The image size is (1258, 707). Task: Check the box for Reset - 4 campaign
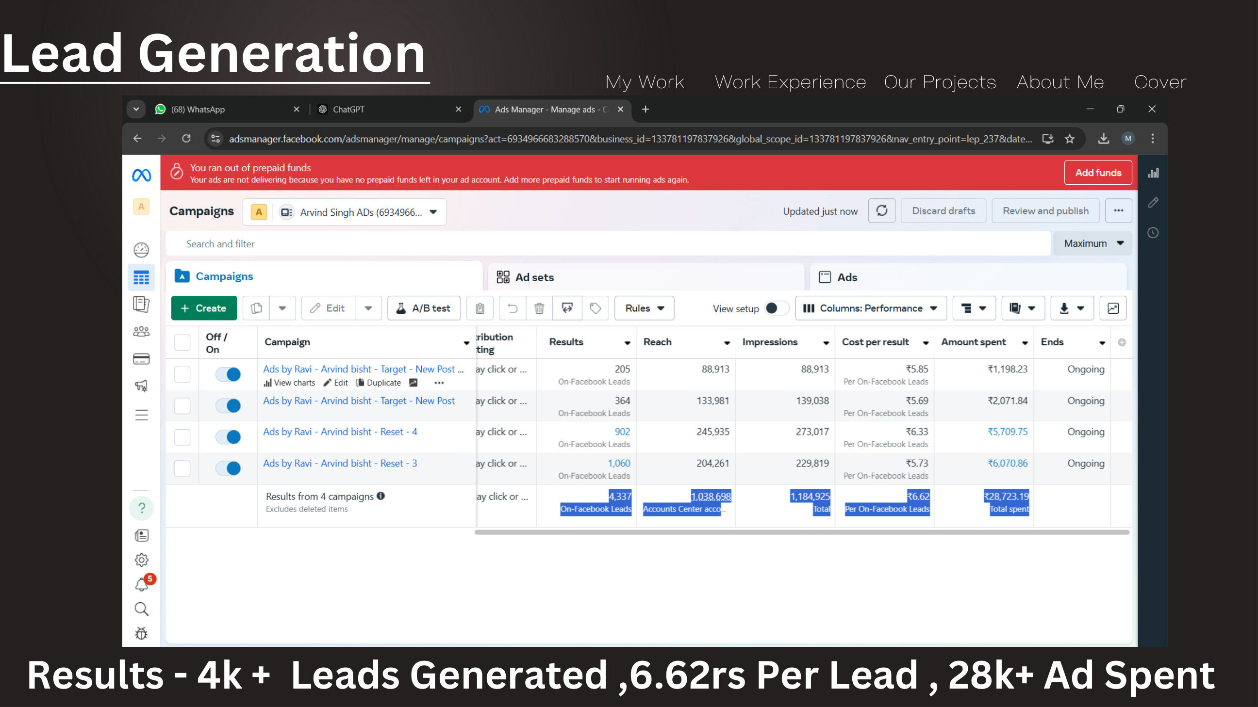pyautogui.click(x=182, y=437)
